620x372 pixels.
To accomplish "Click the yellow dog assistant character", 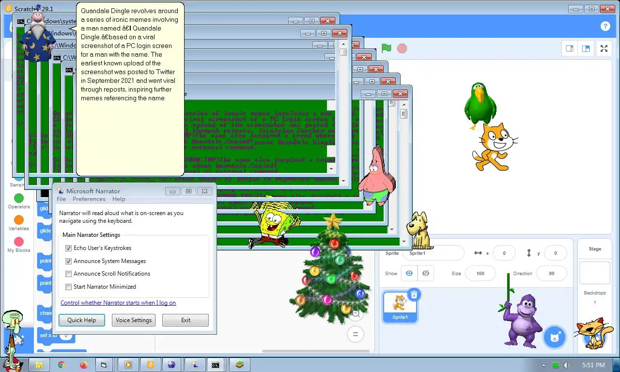I will (x=419, y=230).
